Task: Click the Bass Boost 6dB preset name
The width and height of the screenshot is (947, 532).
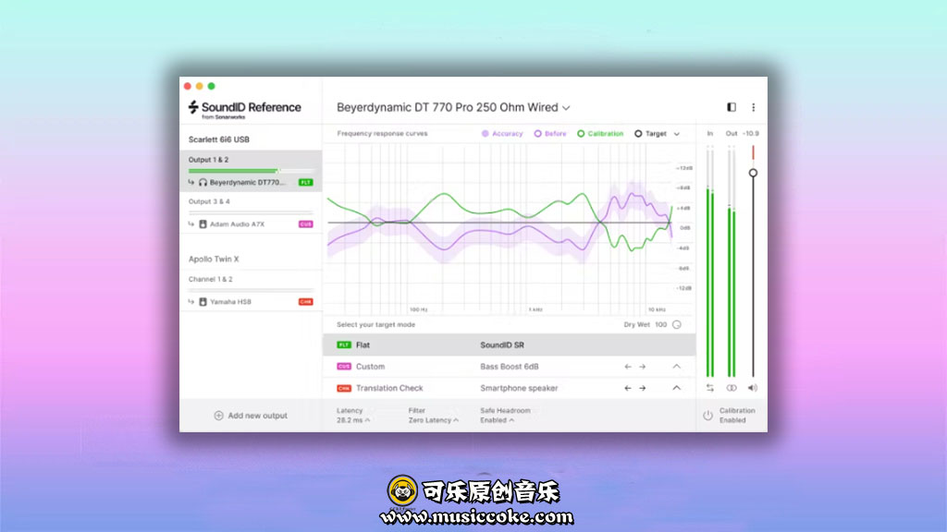Action: click(510, 367)
